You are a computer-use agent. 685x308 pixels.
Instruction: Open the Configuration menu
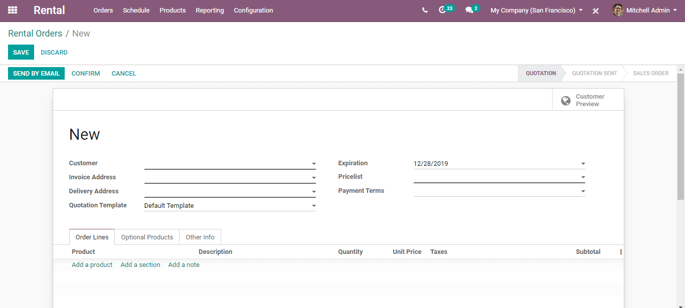(253, 10)
